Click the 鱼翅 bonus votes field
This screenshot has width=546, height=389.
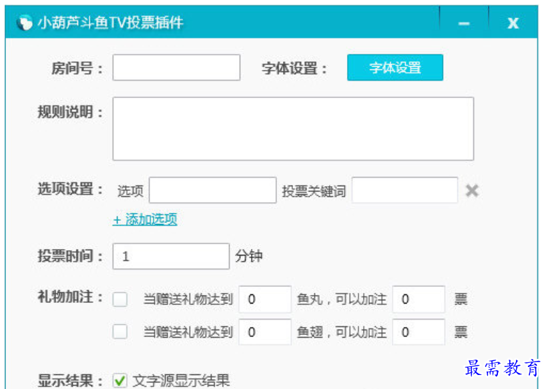click(419, 332)
